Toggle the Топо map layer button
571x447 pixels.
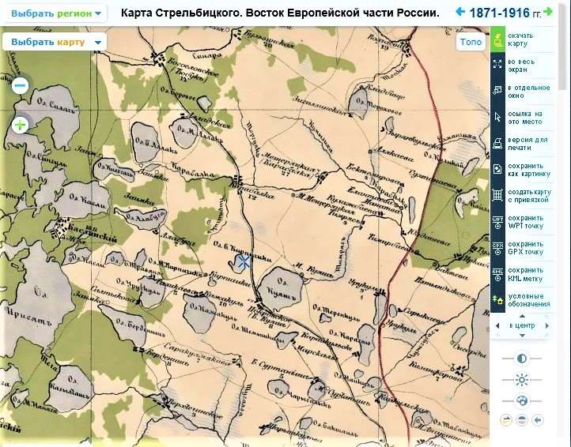coord(471,43)
